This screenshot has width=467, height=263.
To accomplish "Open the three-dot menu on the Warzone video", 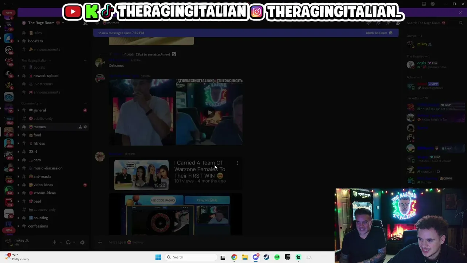I will (237, 163).
